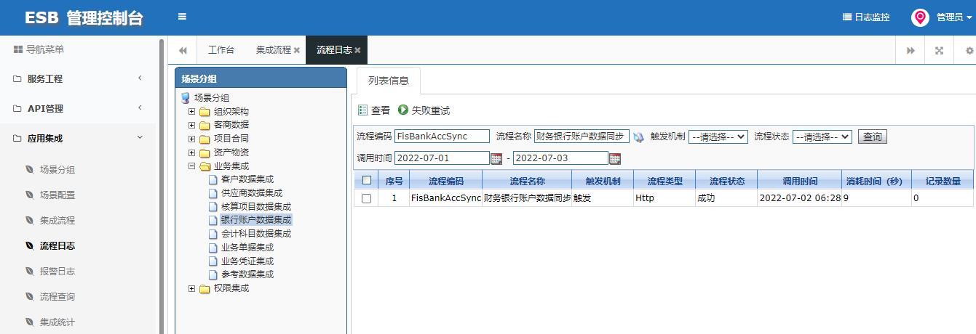976x334 pixels.
Task: Click the 供应商数据集成 document icon
Action: (x=213, y=193)
